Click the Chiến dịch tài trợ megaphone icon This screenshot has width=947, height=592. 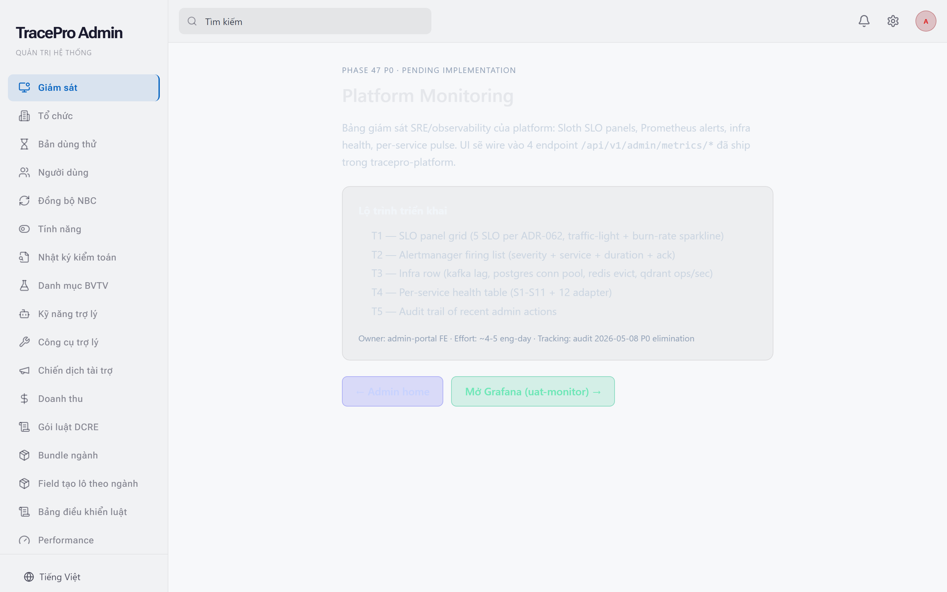coord(24,370)
